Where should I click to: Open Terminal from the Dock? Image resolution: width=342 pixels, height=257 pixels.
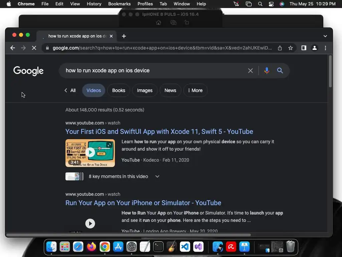tap(158, 247)
